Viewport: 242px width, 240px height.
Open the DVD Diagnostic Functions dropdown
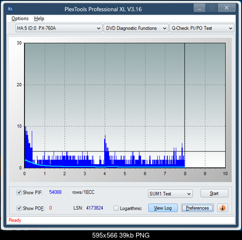point(136,28)
